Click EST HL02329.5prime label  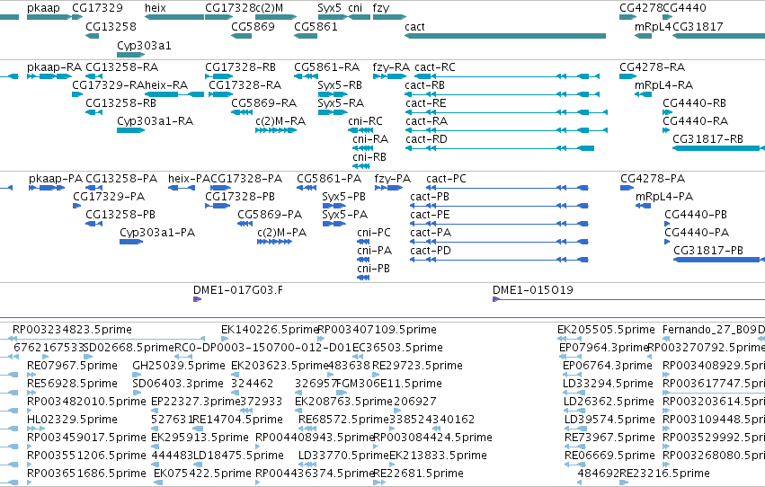click(72, 421)
